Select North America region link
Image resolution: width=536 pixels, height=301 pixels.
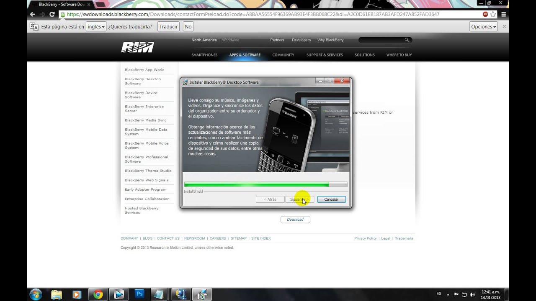pyautogui.click(x=204, y=40)
